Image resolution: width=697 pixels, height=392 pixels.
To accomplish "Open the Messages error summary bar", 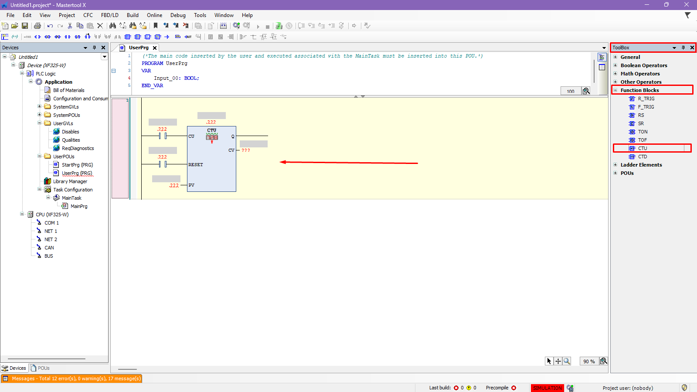I will [72, 378].
